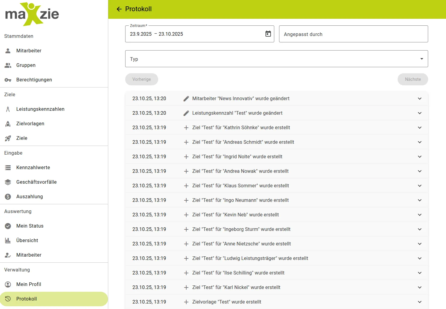Click the plus icon on the 'Kathrin Söhnke' entry
Screen dimensions: 446x309
pos(186,127)
